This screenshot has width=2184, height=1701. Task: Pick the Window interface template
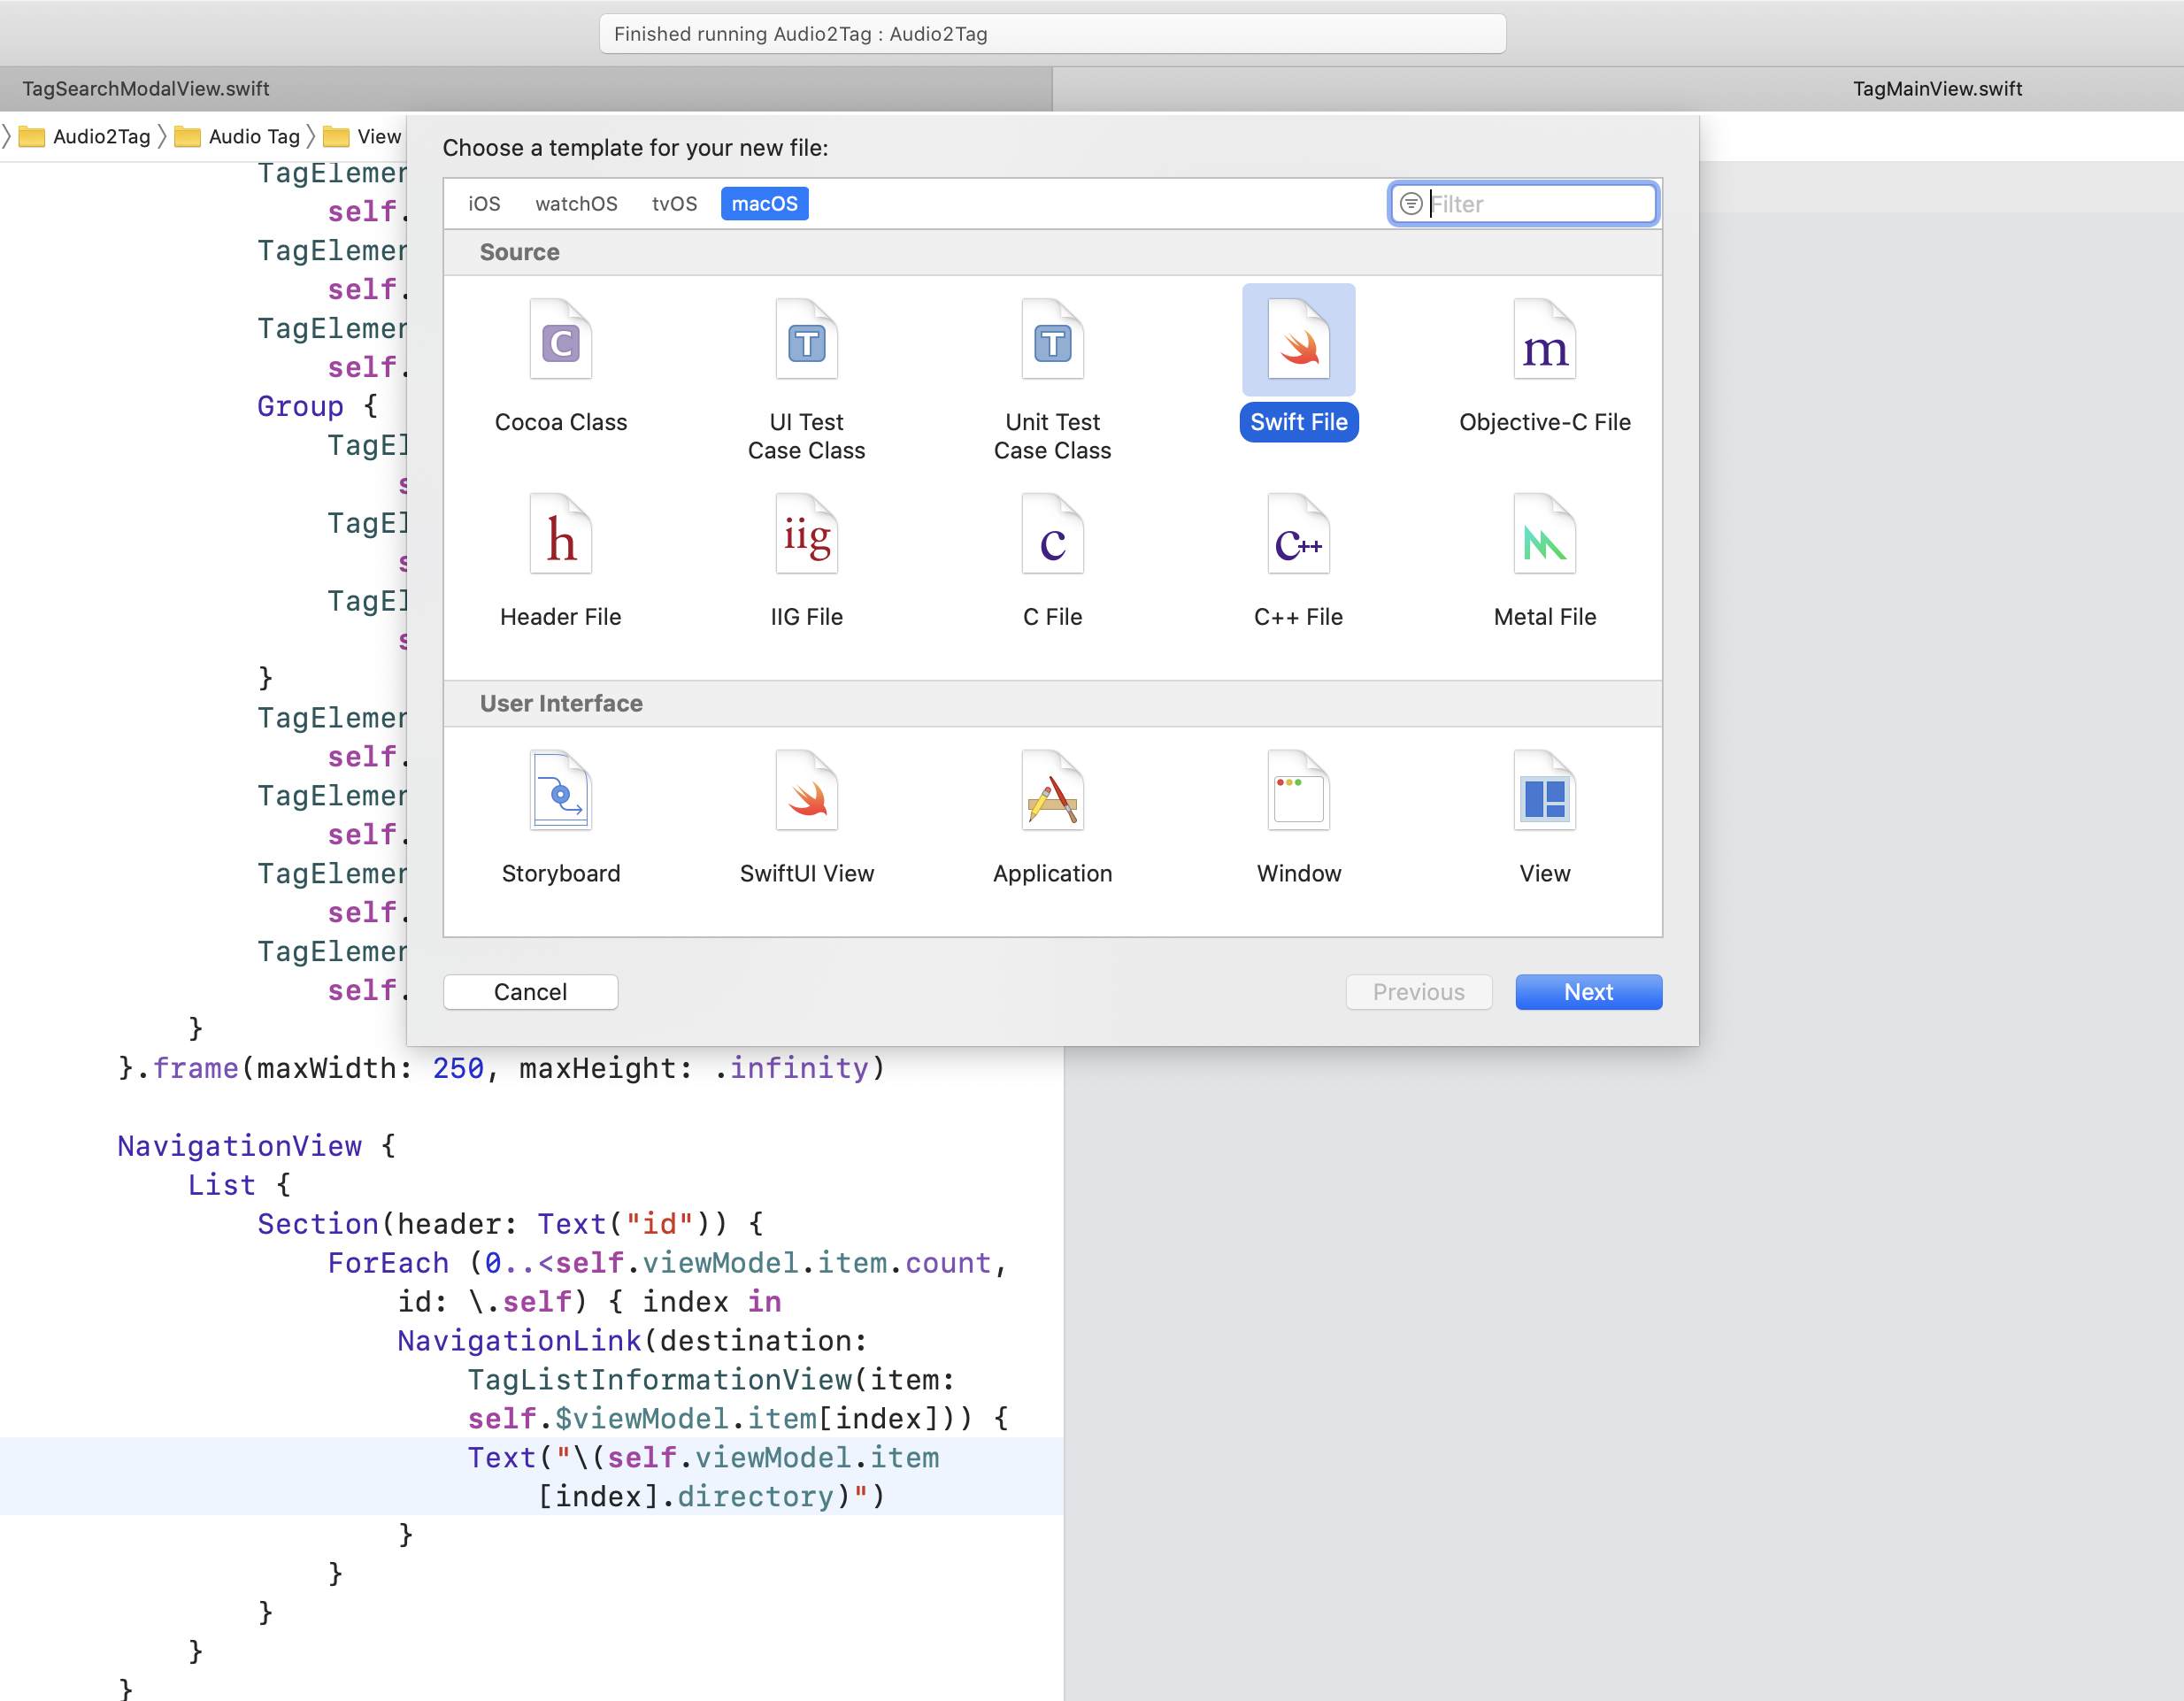pos(1298,790)
